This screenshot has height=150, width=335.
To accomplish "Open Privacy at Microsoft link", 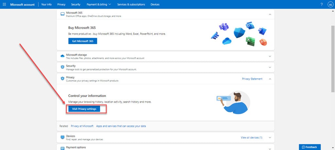I will tap(82, 126).
